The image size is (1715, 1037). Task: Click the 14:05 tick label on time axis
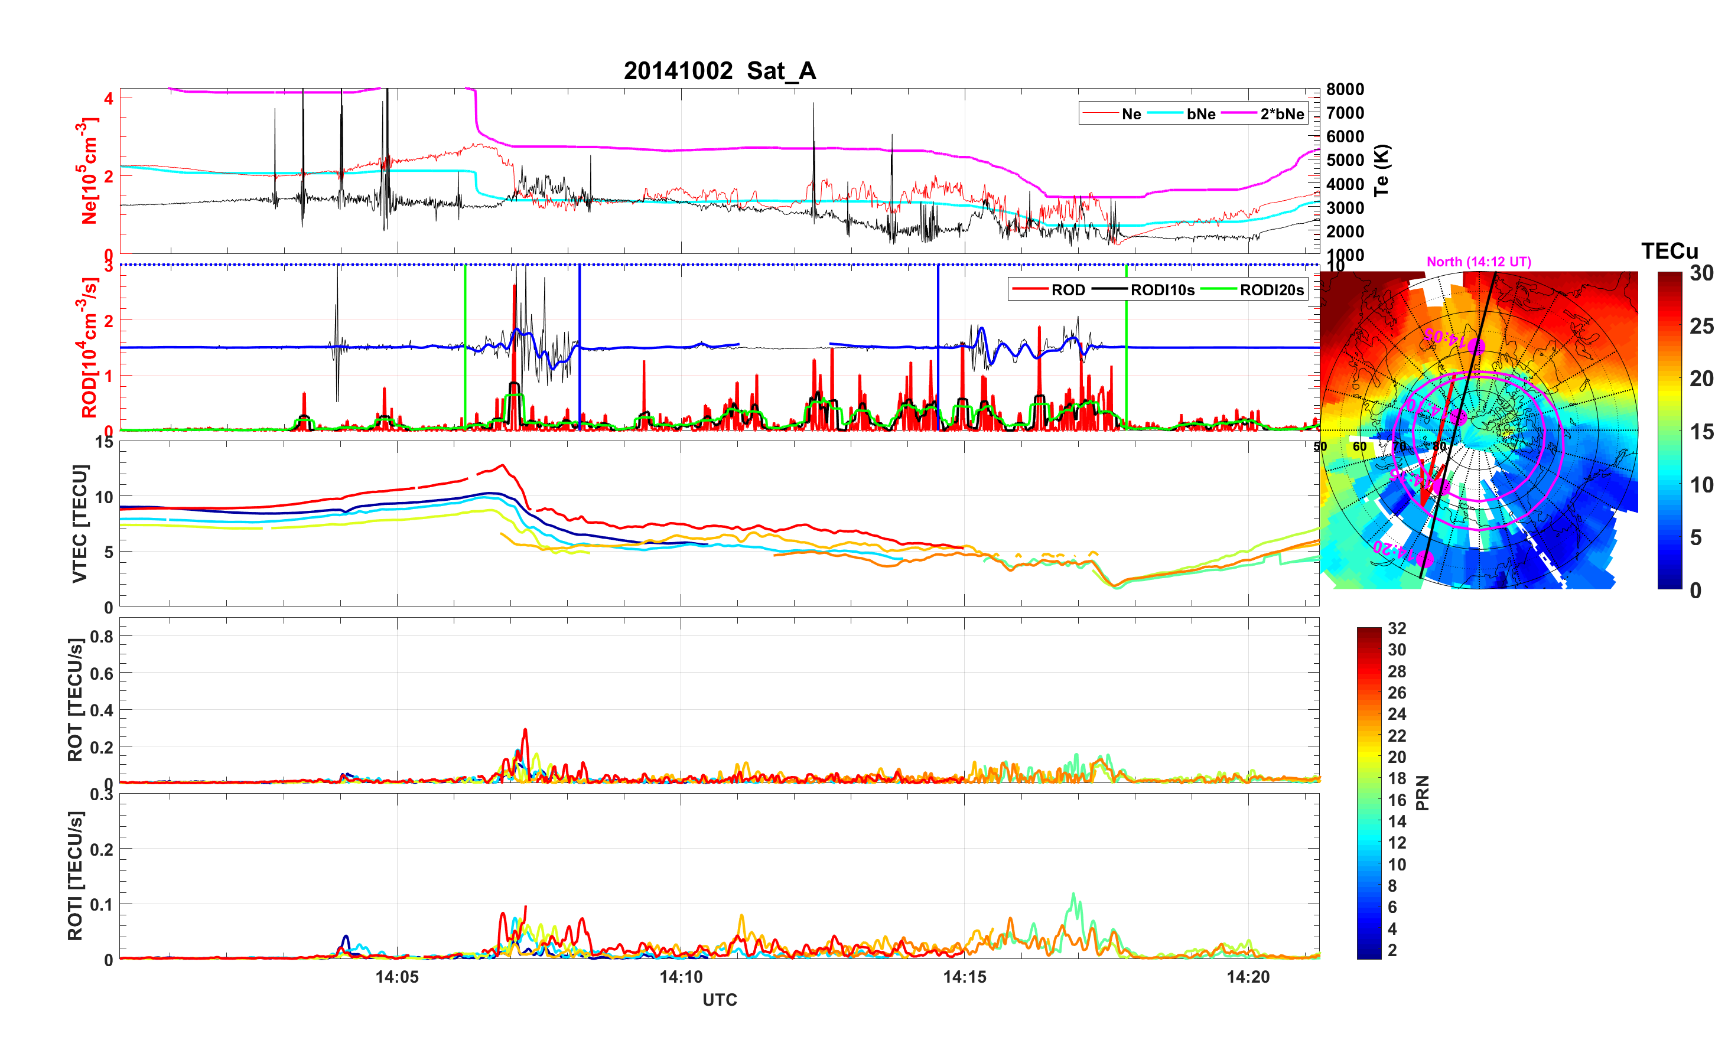coord(397,977)
